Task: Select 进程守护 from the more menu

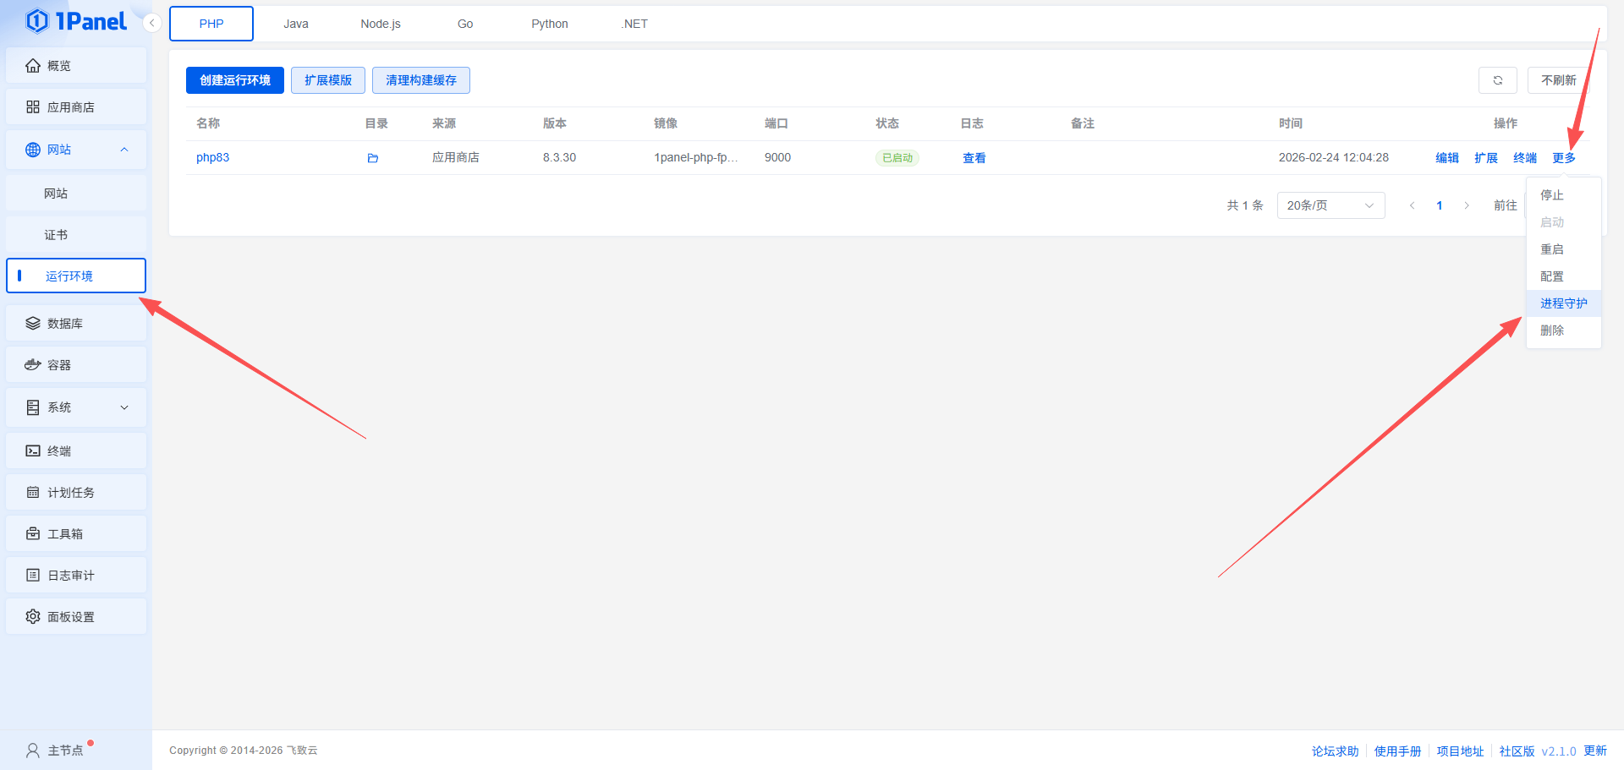Action: pyautogui.click(x=1563, y=303)
